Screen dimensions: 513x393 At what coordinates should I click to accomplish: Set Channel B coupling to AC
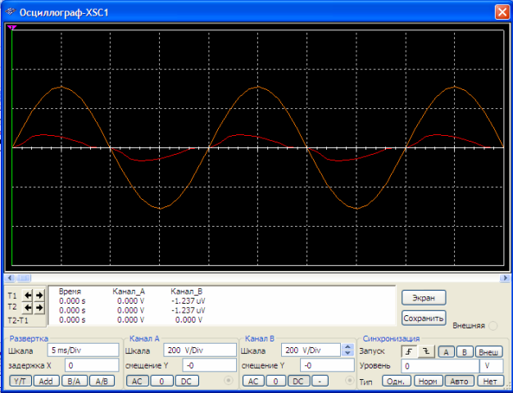coord(253,382)
